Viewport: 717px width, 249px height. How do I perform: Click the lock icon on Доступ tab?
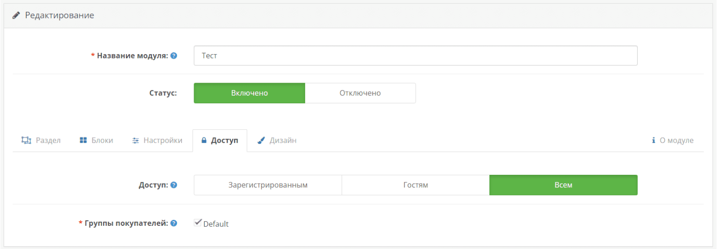coord(204,140)
